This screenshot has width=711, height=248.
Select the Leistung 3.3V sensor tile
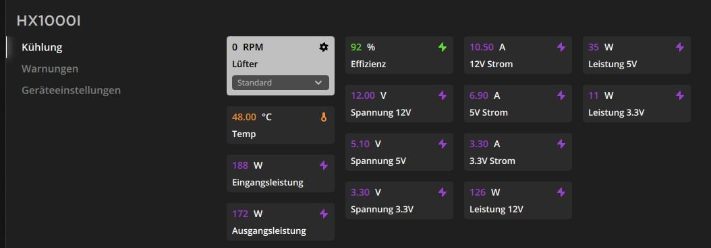click(637, 104)
